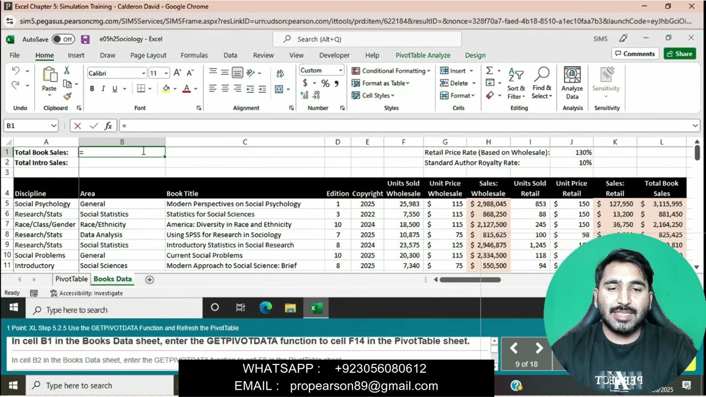Open the Font Color picker arrow

click(196, 89)
